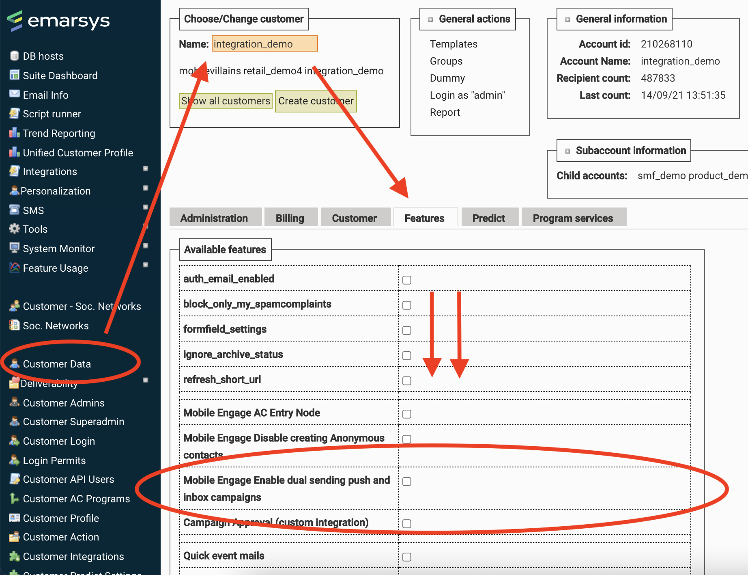Check refresh_short_url feature

pos(406,380)
